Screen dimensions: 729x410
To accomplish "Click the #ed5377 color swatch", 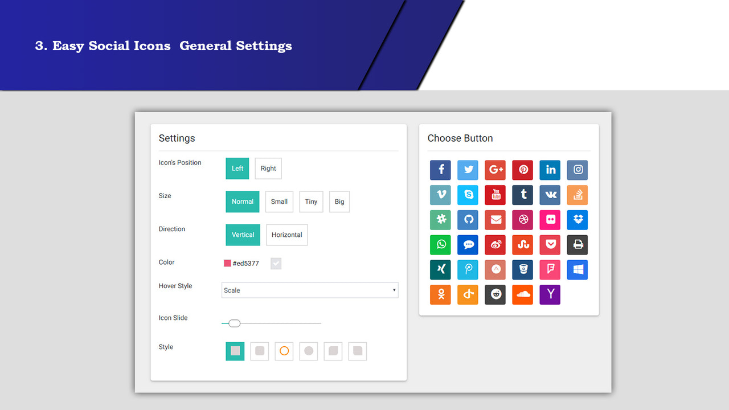I will coord(226,263).
